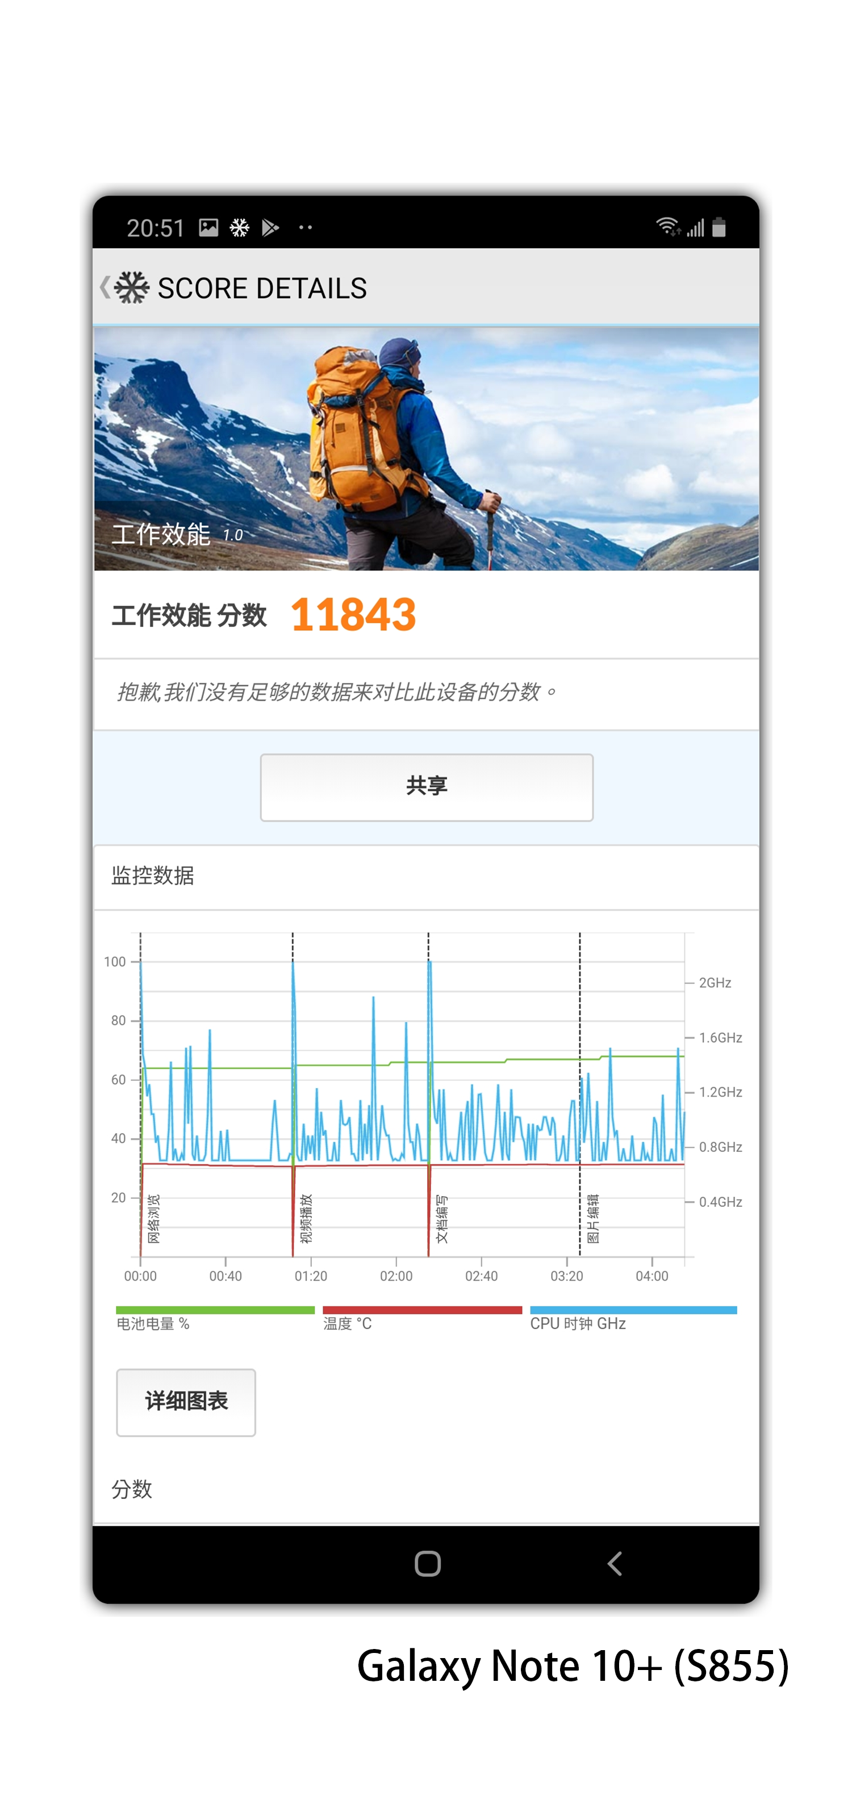
Task: Tap the gallery image icon in status bar
Action: click(208, 228)
